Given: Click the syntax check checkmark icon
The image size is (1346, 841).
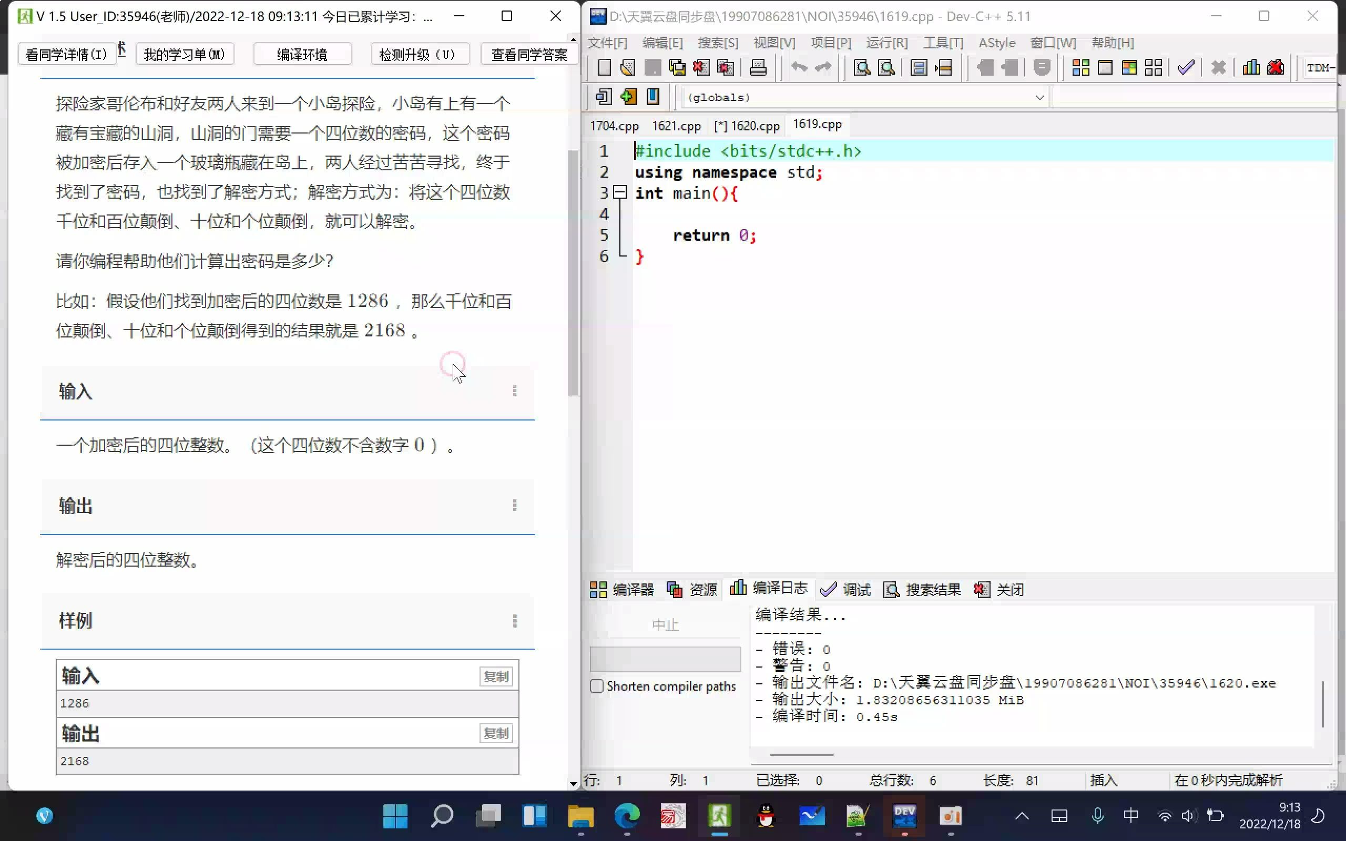Looking at the screenshot, I should 1185,68.
